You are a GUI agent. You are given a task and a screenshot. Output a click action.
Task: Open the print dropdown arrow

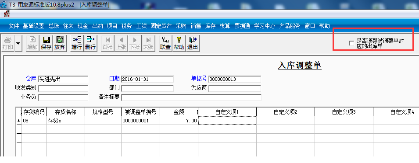[18, 43]
